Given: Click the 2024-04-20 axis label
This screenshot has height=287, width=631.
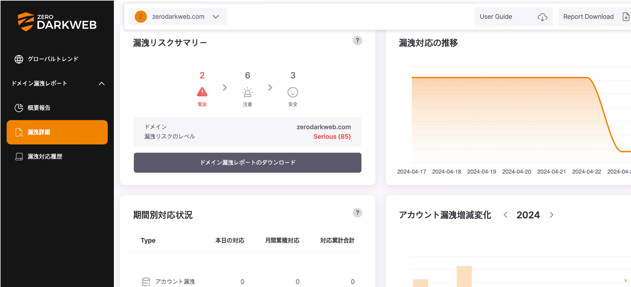Looking at the screenshot, I should coord(517,172).
